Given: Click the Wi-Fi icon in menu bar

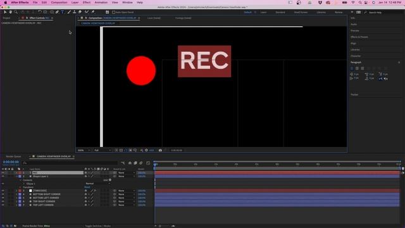Looking at the screenshot, I should [x=353, y=3].
